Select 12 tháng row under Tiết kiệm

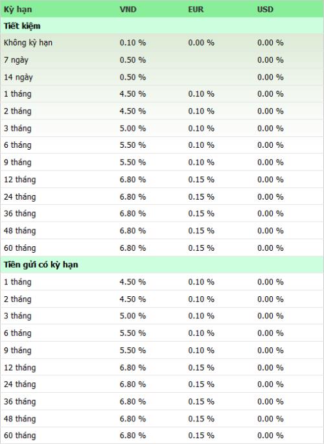tap(162, 180)
